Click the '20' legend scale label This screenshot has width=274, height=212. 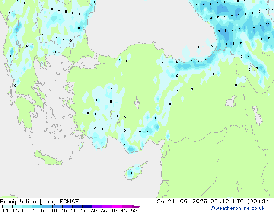tap(74, 210)
